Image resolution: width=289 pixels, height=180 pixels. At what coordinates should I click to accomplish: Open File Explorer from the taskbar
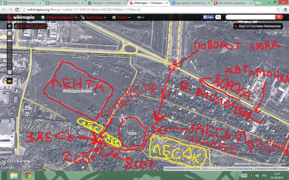tap(14, 175)
